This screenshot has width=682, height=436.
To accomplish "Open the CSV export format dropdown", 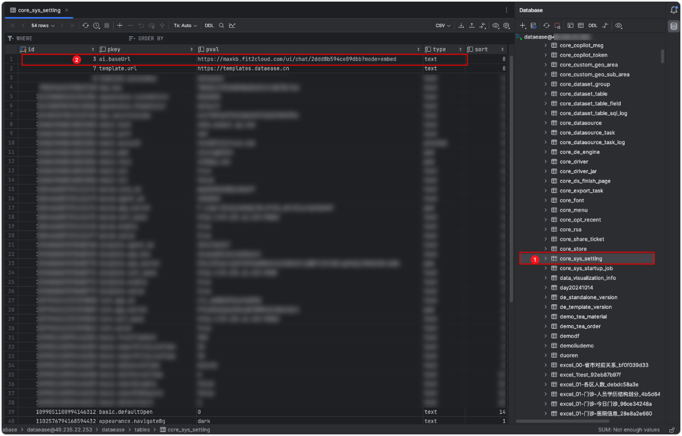I will coord(443,26).
